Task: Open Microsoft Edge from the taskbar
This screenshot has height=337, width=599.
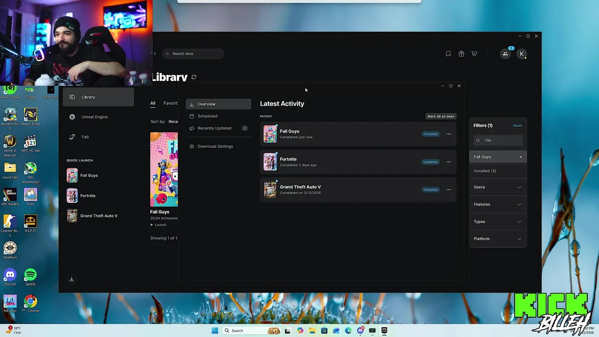Action: [348, 330]
